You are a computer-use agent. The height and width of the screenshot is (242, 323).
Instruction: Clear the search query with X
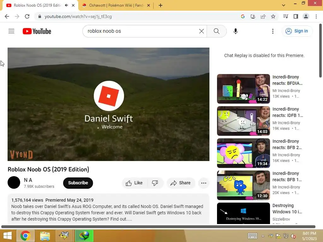pos(202,31)
